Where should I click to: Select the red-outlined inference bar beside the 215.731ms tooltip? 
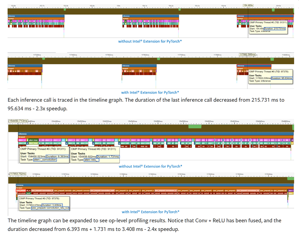click(x=265, y=16)
